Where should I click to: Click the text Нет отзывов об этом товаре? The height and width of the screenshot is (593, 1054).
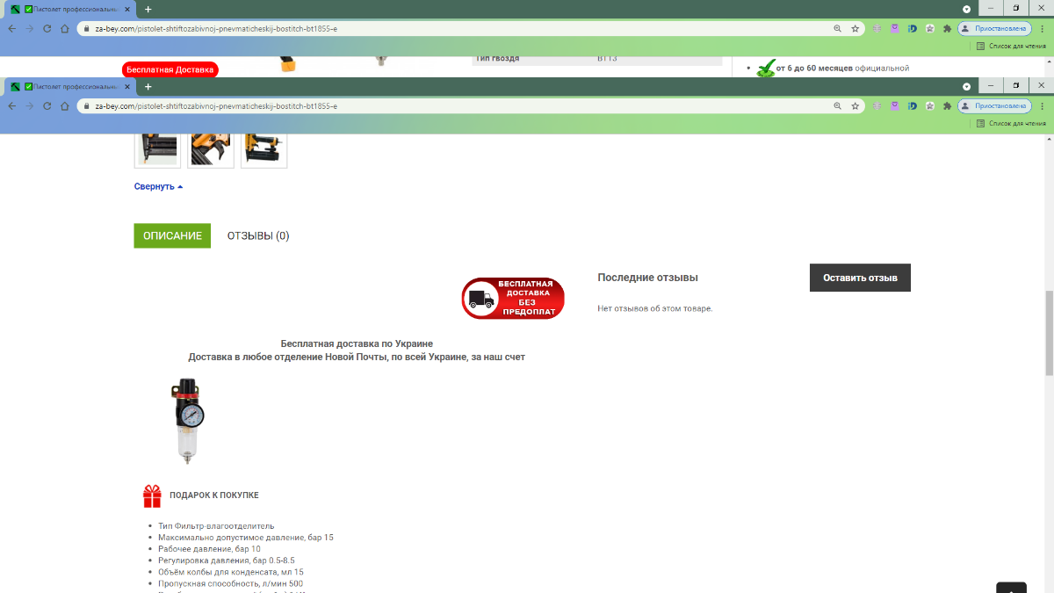point(655,308)
